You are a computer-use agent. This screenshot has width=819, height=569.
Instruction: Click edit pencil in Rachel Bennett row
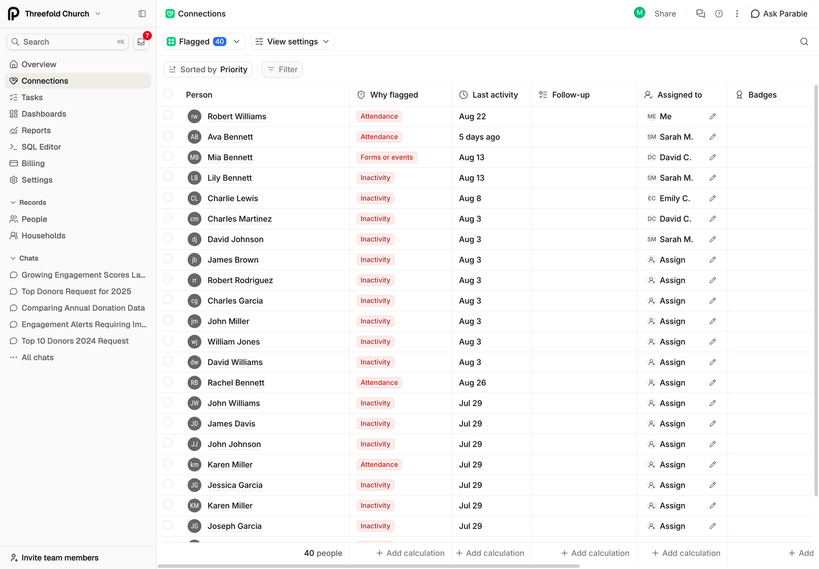tap(713, 383)
